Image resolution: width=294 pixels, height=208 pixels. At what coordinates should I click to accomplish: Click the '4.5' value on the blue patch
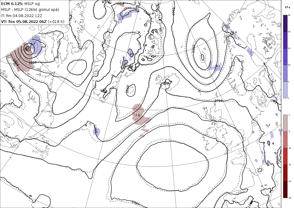(x=132, y=54)
